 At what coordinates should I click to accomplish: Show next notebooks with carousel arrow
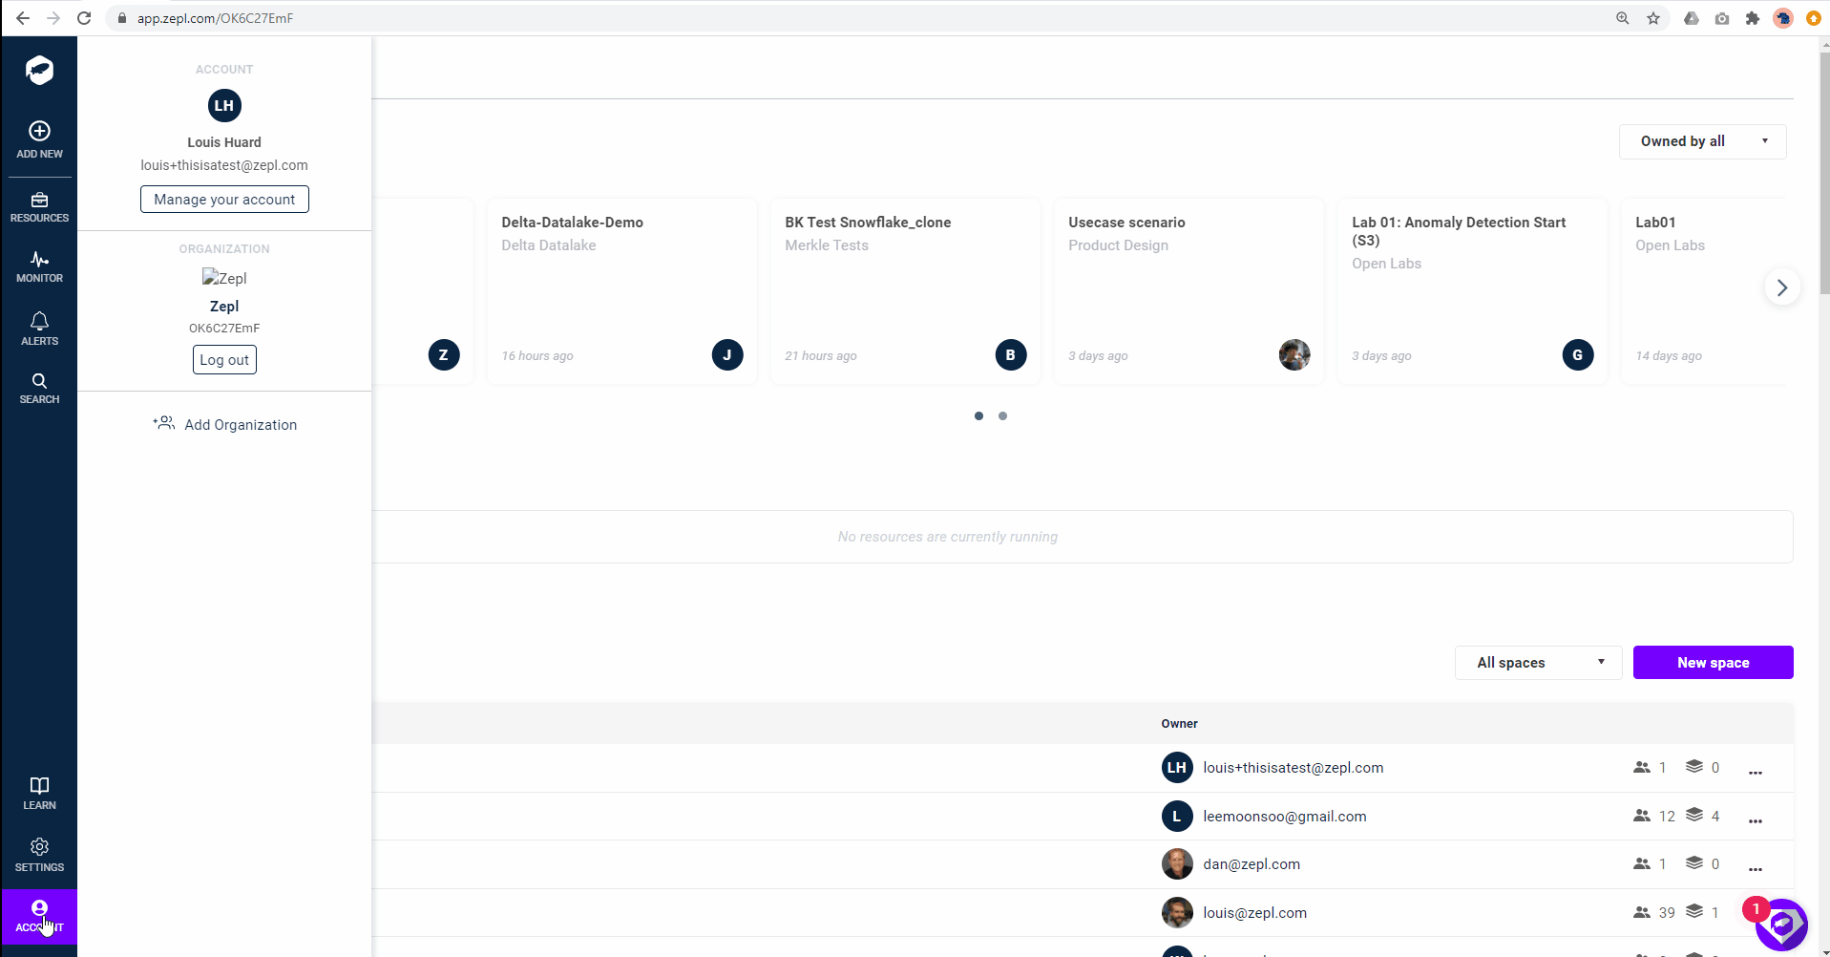click(x=1781, y=287)
